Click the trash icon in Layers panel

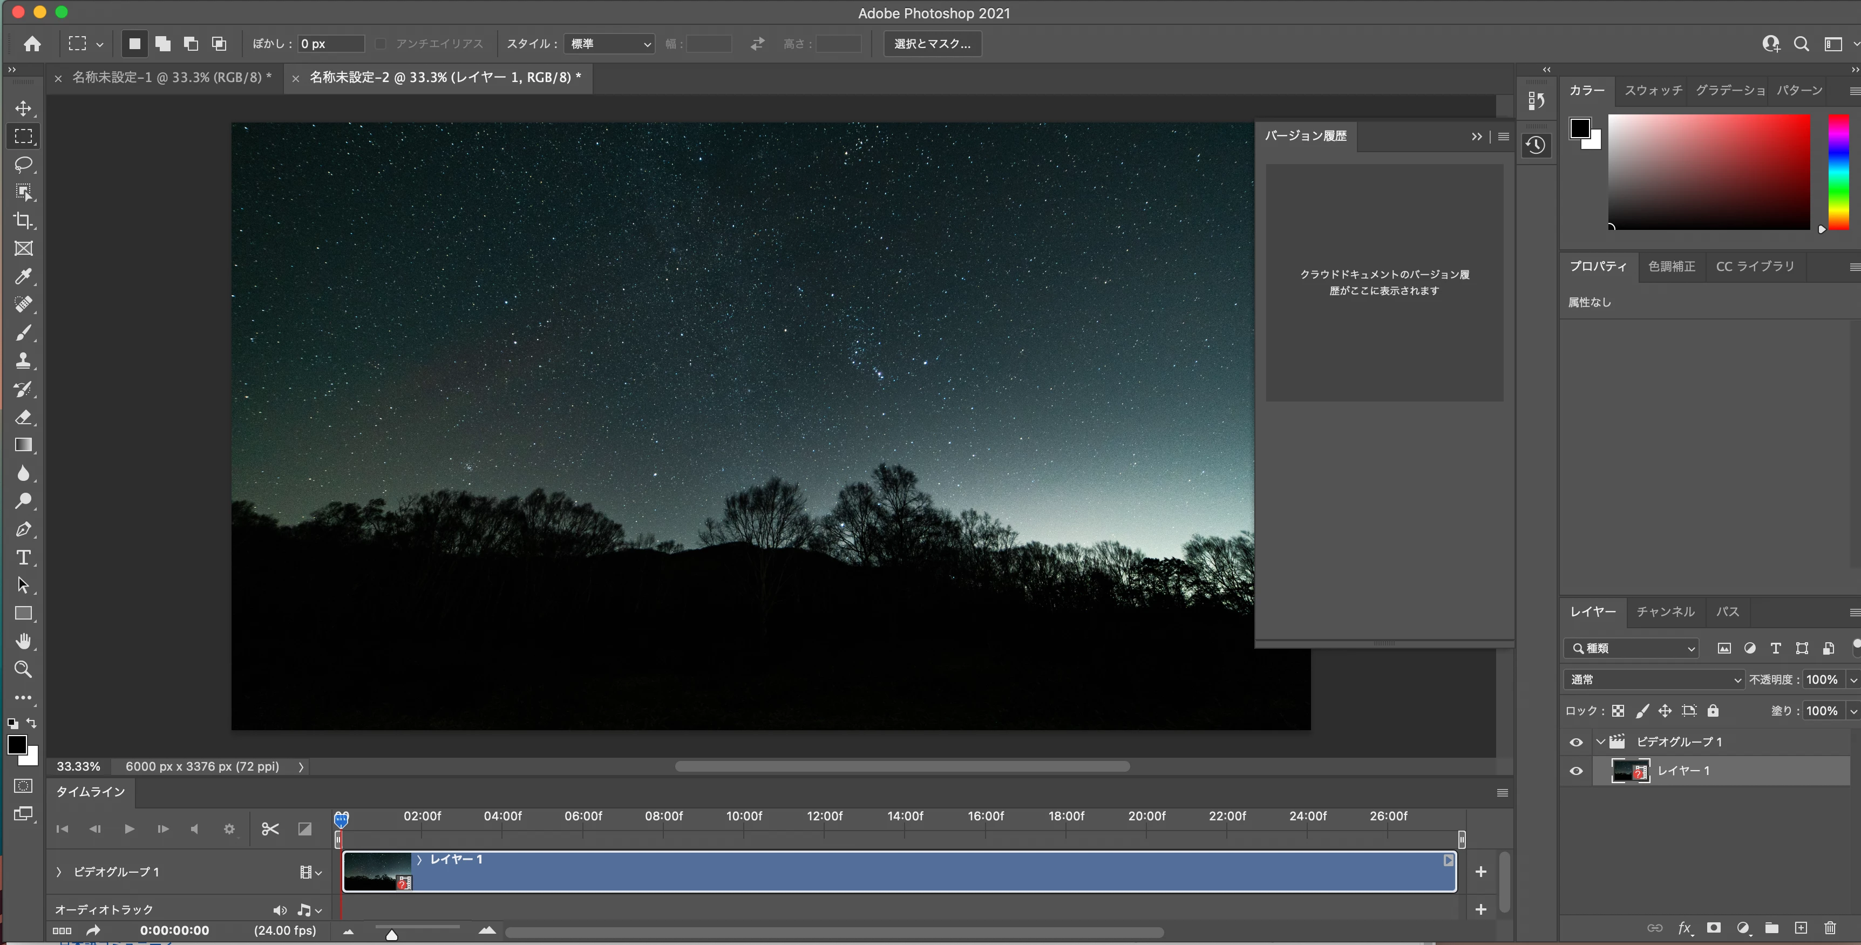[x=1830, y=928]
